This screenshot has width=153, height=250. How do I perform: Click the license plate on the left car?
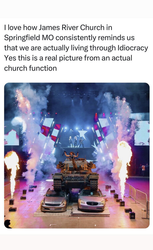pyautogui.click(x=52, y=209)
